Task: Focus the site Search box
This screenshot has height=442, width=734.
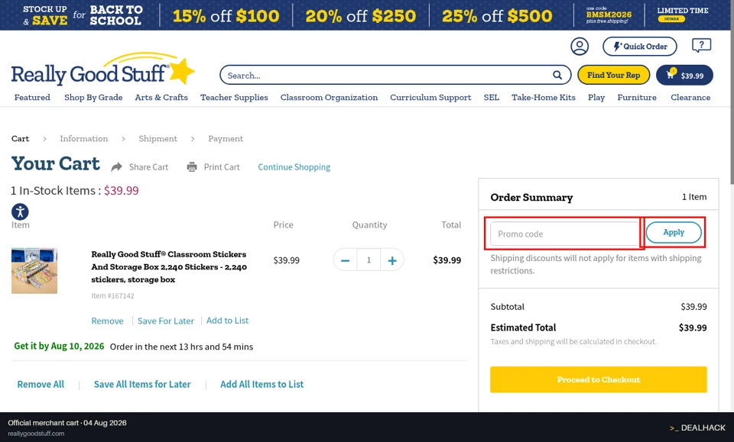Action: coord(395,75)
